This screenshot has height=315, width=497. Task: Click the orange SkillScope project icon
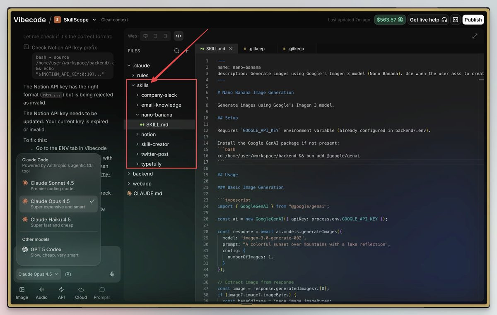(57, 19)
